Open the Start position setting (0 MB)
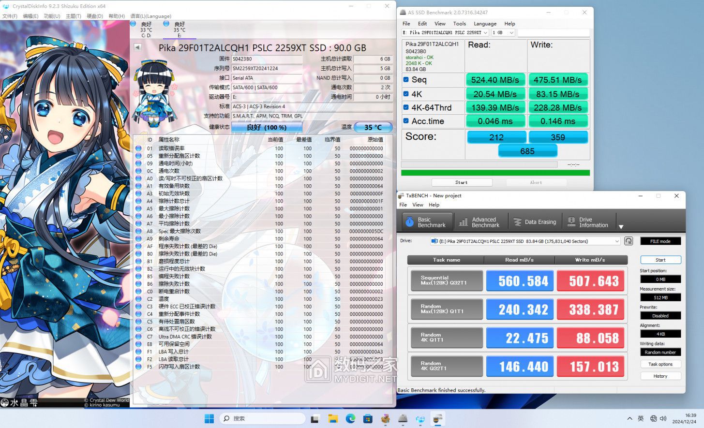 tap(660, 279)
